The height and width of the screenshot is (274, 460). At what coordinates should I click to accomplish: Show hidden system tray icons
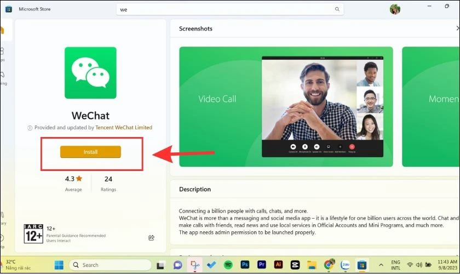[381, 265]
